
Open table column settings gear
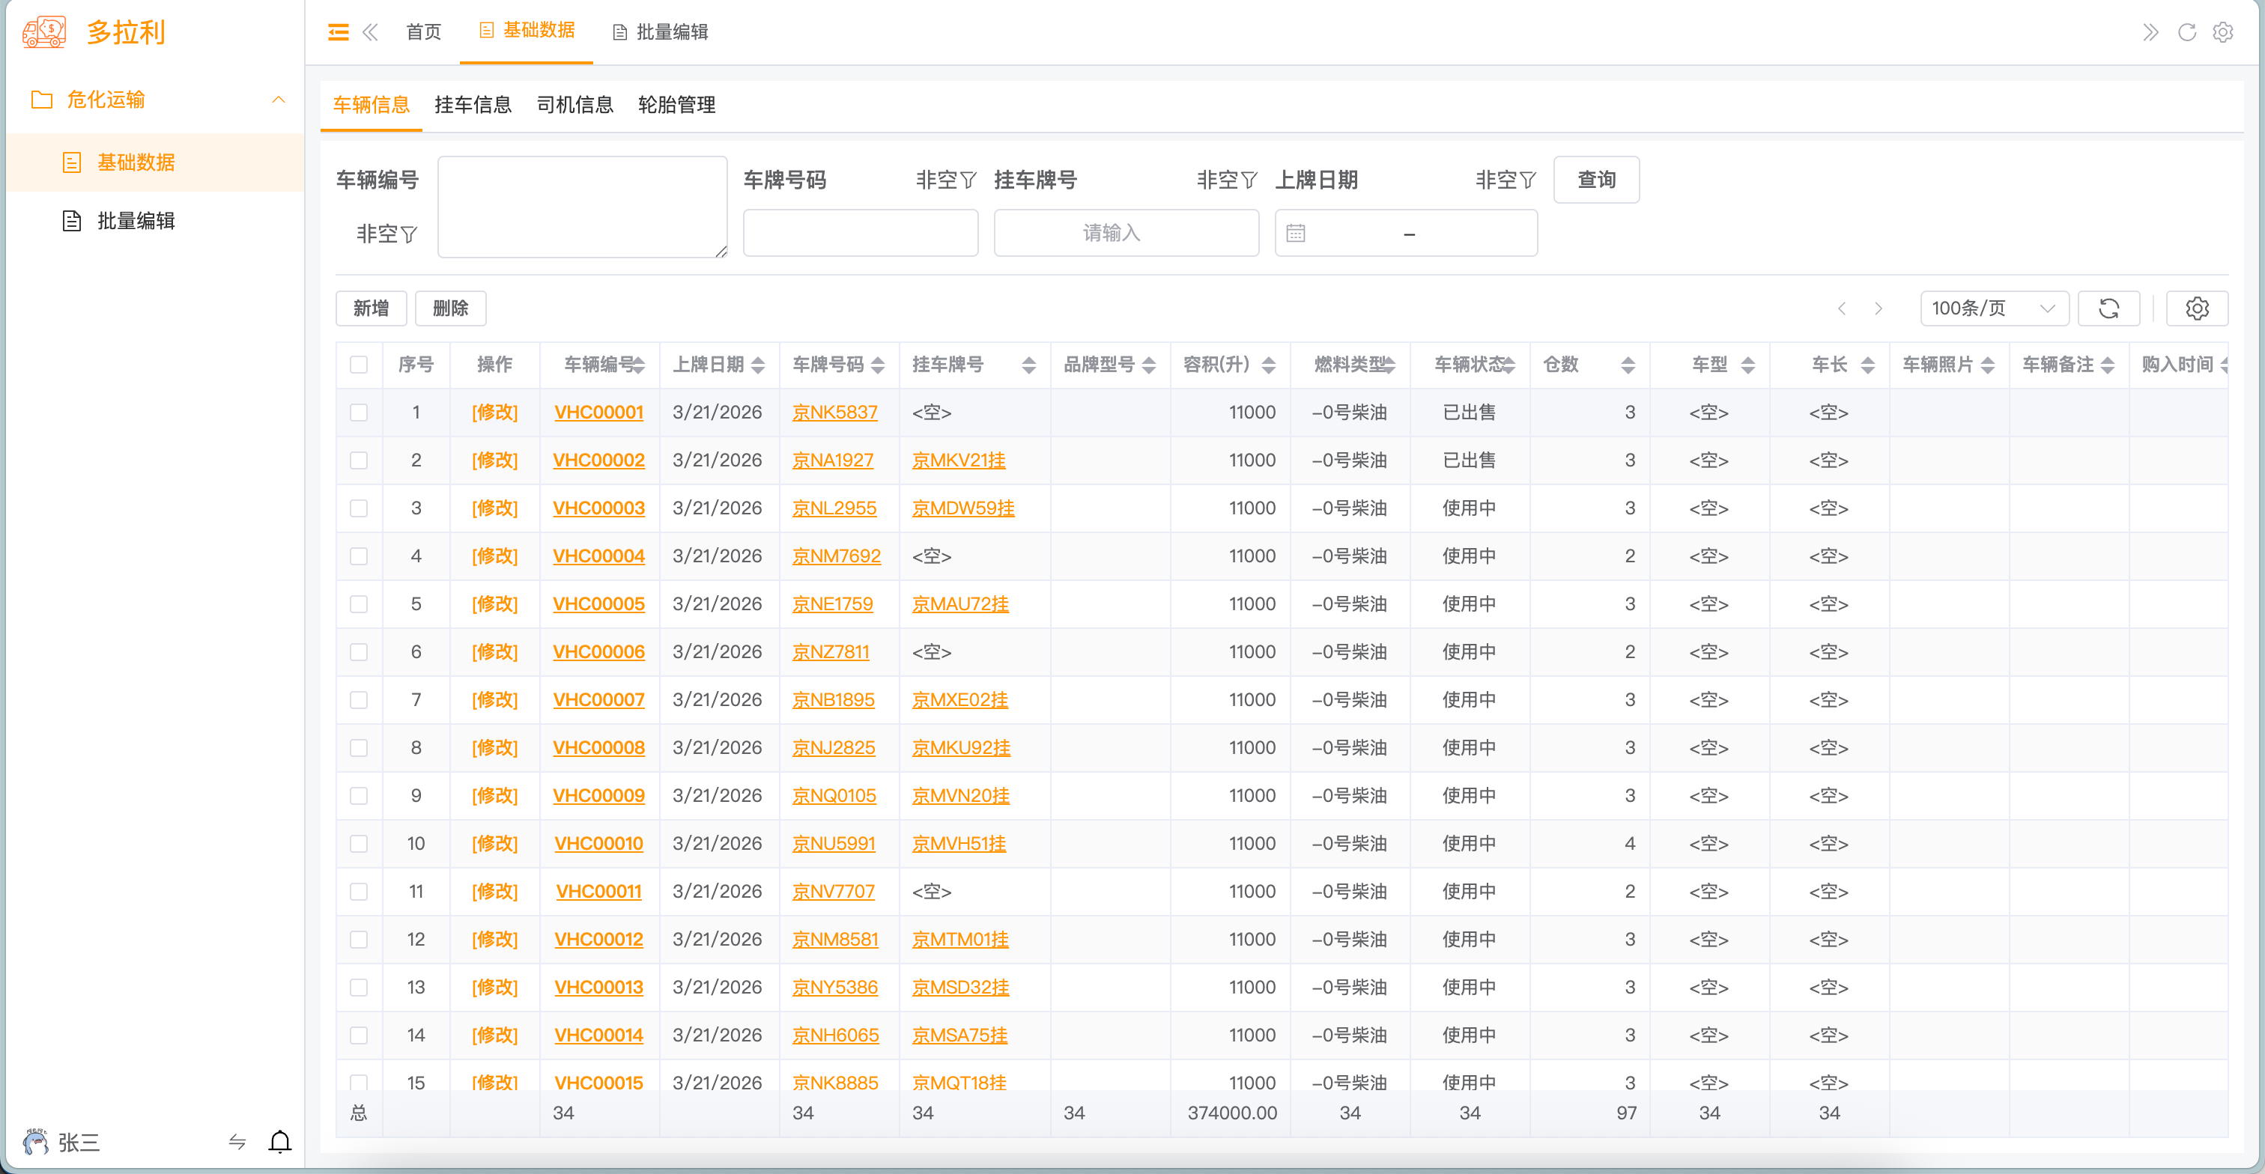(2198, 308)
